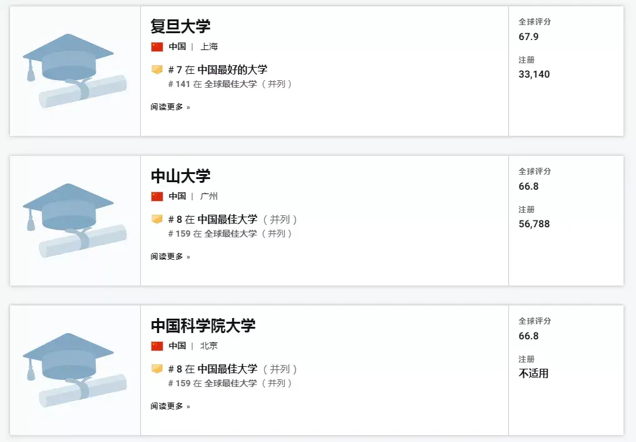Click 中山大学 #8 在 中国最佳大学 ranking
The width and height of the screenshot is (636, 442).
point(232,219)
